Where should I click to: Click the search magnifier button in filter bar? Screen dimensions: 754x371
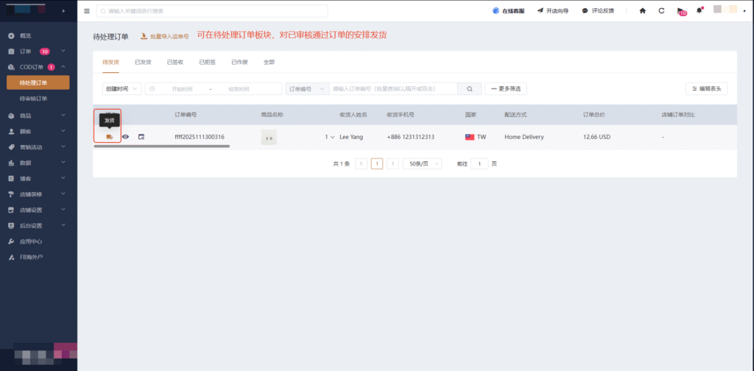pyautogui.click(x=469, y=88)
